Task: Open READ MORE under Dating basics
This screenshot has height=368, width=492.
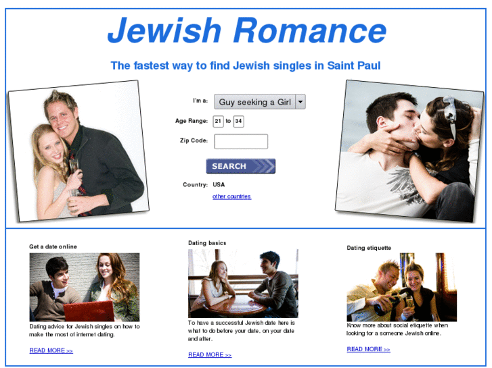Action: (x=210, y=354)
